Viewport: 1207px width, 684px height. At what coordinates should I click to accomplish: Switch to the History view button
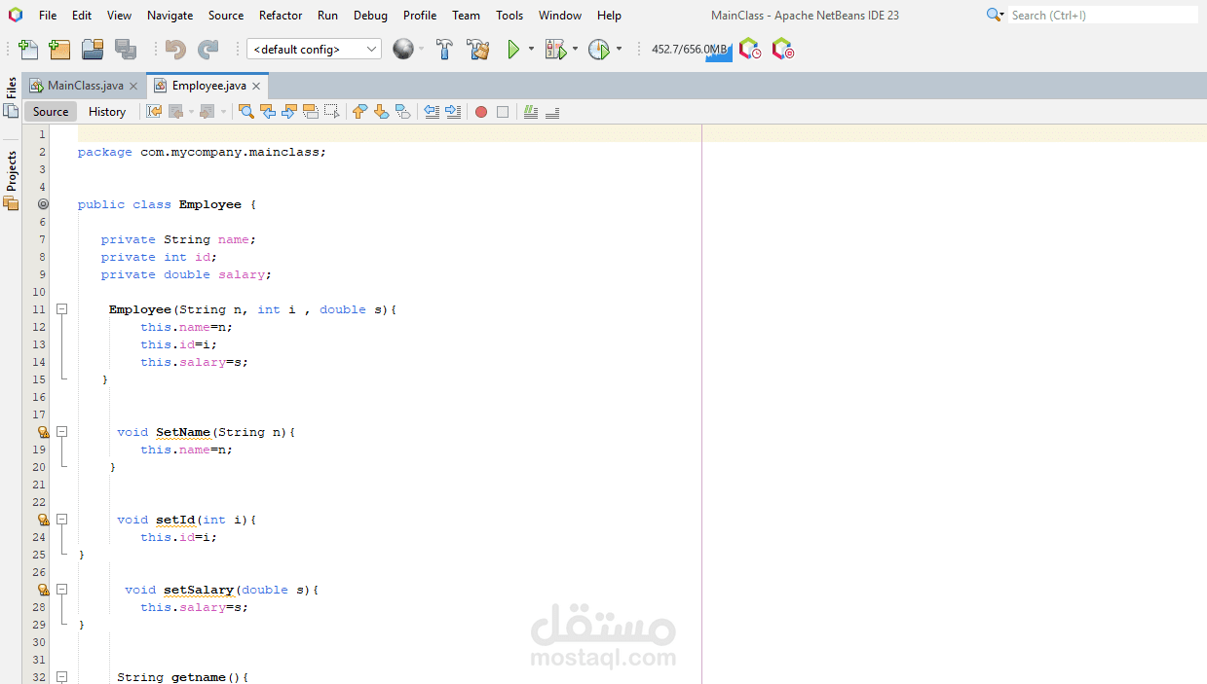[x=107, y=112]
